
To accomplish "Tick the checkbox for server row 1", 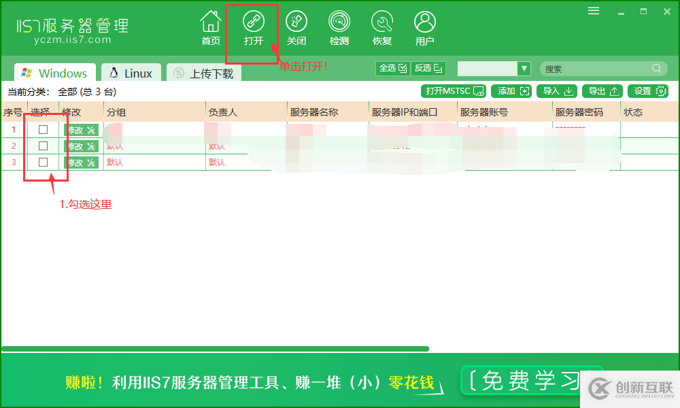I will 43,129.
